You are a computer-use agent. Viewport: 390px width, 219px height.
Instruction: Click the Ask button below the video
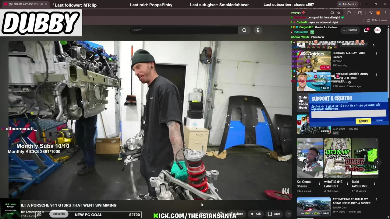tap(255, 214)
